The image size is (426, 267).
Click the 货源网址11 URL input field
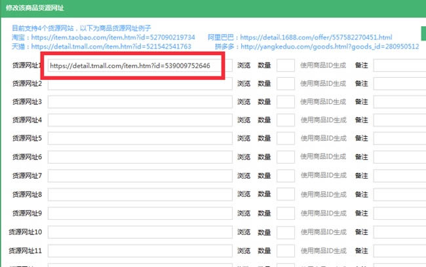[138, 251]
